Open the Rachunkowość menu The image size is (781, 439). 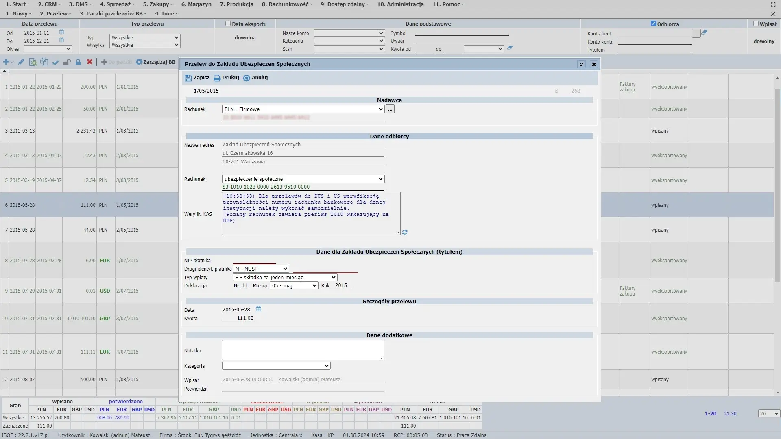pos(287,4)
